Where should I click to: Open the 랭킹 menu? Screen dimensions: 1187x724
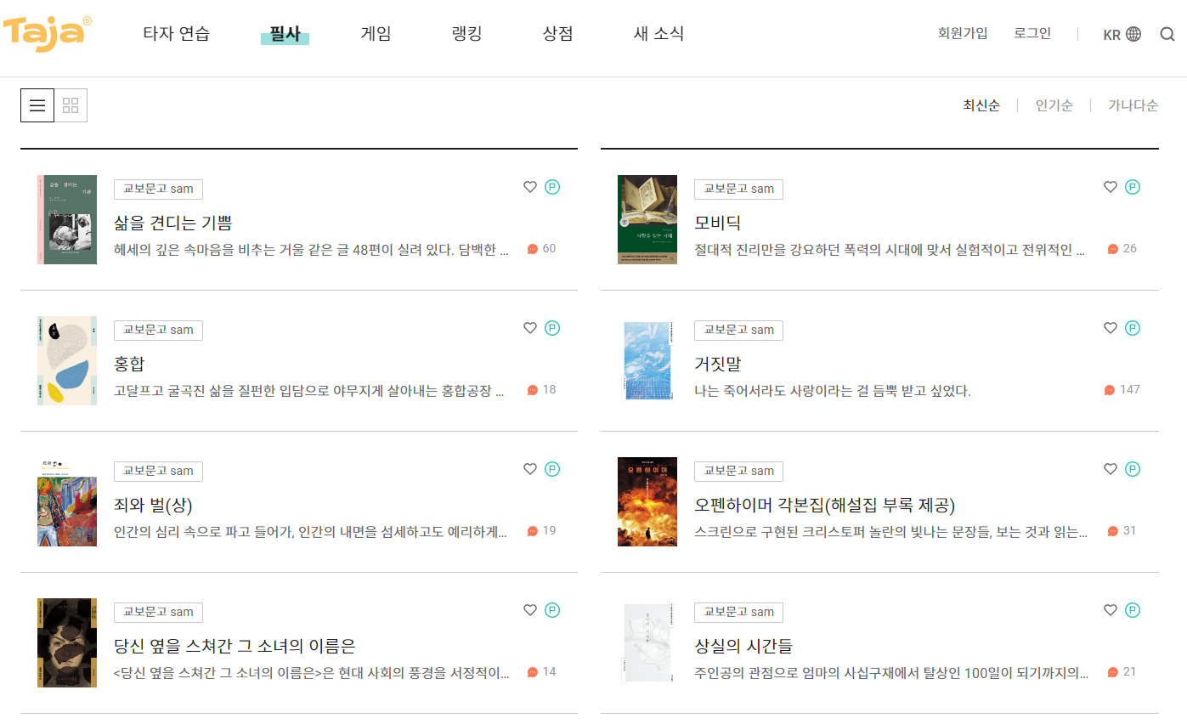(x=466, y=34)
